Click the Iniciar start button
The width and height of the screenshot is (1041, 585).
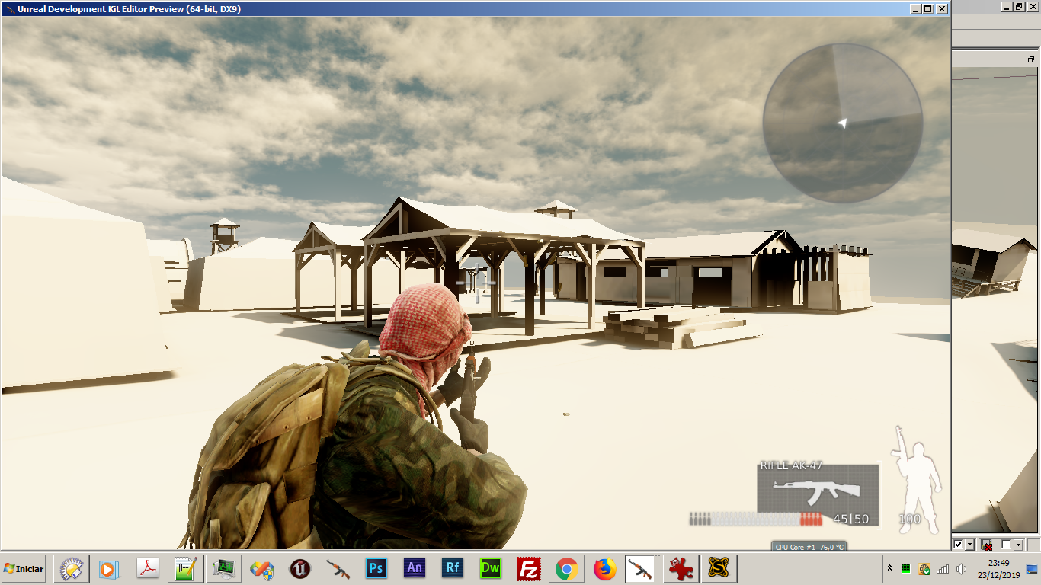24,569
